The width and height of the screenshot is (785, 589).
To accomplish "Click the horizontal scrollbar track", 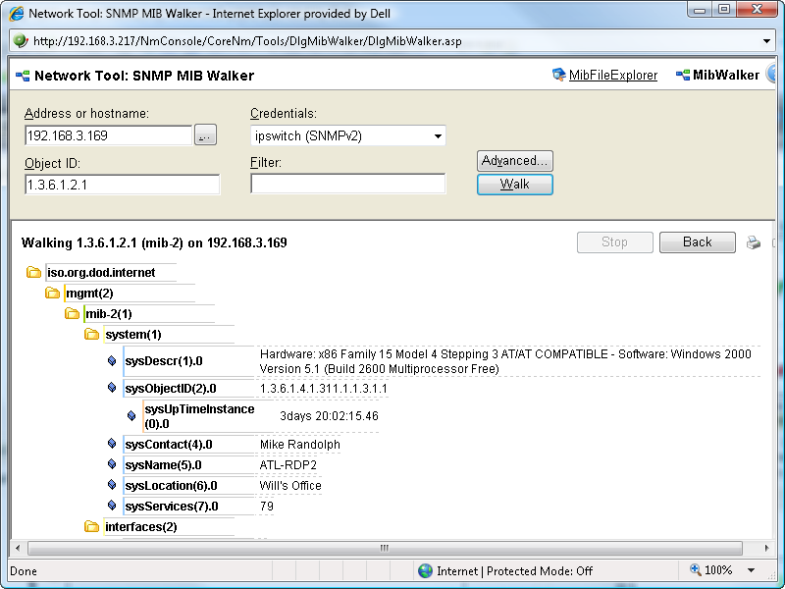I will tap(392, 548).
